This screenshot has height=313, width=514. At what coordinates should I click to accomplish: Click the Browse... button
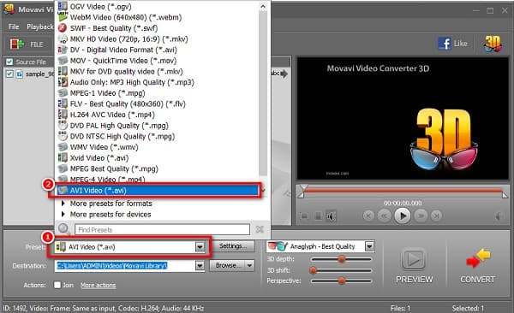(x=228, y=265)
